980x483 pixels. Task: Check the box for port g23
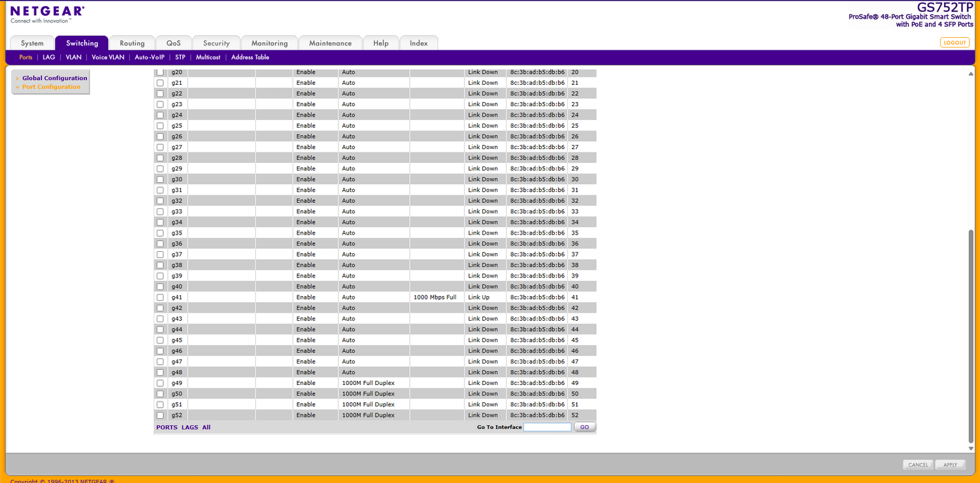(160, 104)
